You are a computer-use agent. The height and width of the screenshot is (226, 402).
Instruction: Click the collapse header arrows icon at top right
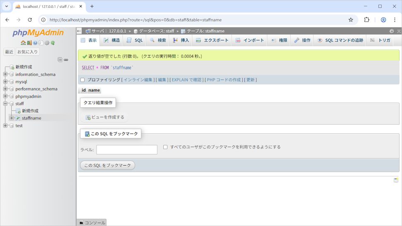[399, 31]
